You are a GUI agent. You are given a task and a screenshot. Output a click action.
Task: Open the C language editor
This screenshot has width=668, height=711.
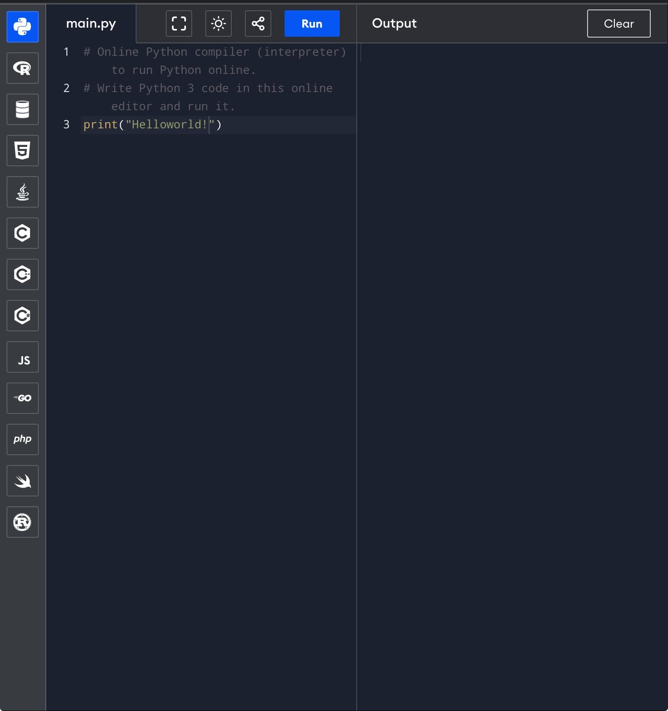click(x=22, y=233)
